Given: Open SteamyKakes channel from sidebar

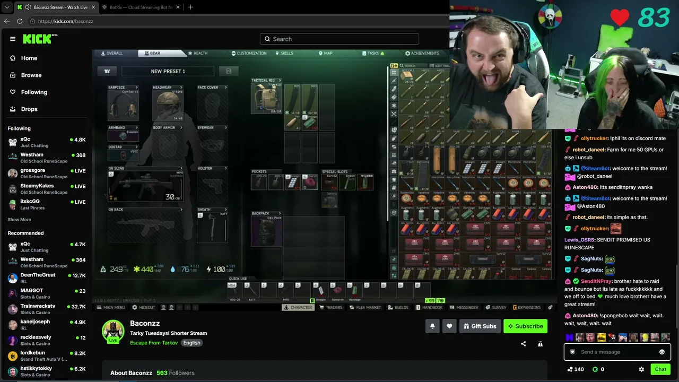Looking at the screenshot, I should click(x=47, y=188).
